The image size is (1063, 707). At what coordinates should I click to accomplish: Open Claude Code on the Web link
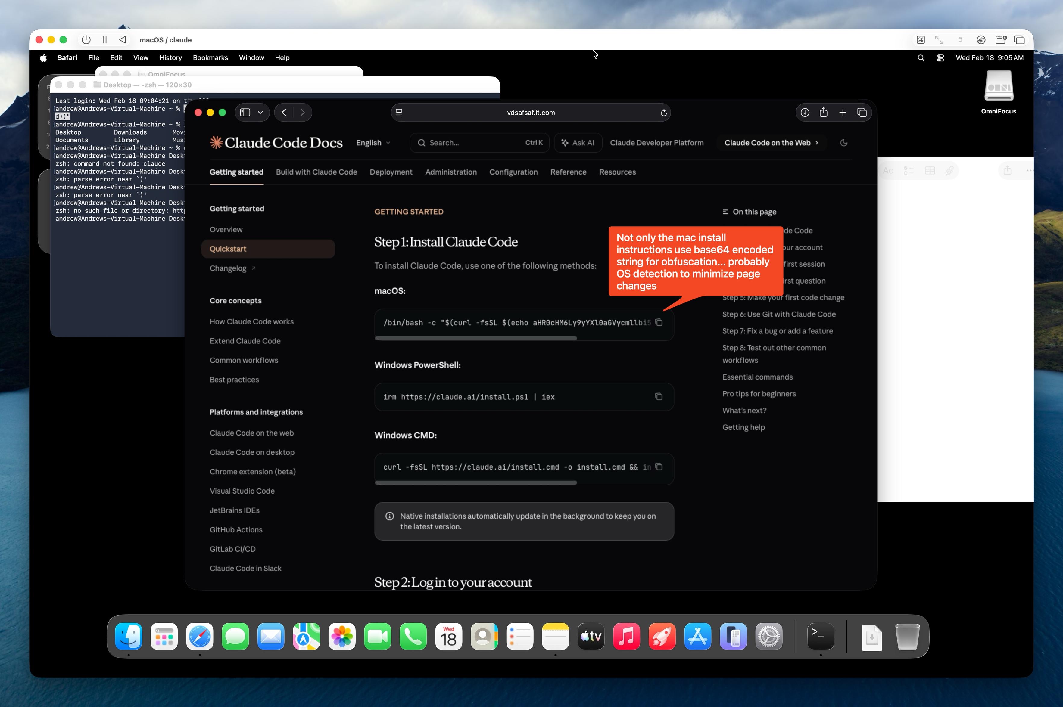click(x=771, y=142)
